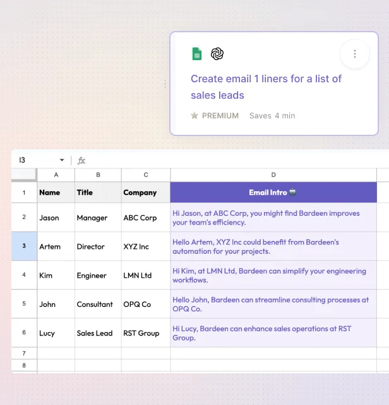Select the cell containing 'Kim'
The height and width of the screenshot is (405, 389).
pos(56,275)
